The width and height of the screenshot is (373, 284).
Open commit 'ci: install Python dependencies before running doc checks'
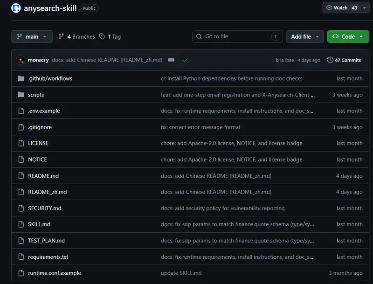(231, 78)
